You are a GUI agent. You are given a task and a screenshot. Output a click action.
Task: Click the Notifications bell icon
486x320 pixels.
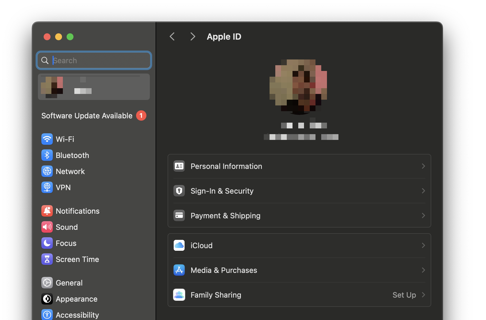coord(47,211)
